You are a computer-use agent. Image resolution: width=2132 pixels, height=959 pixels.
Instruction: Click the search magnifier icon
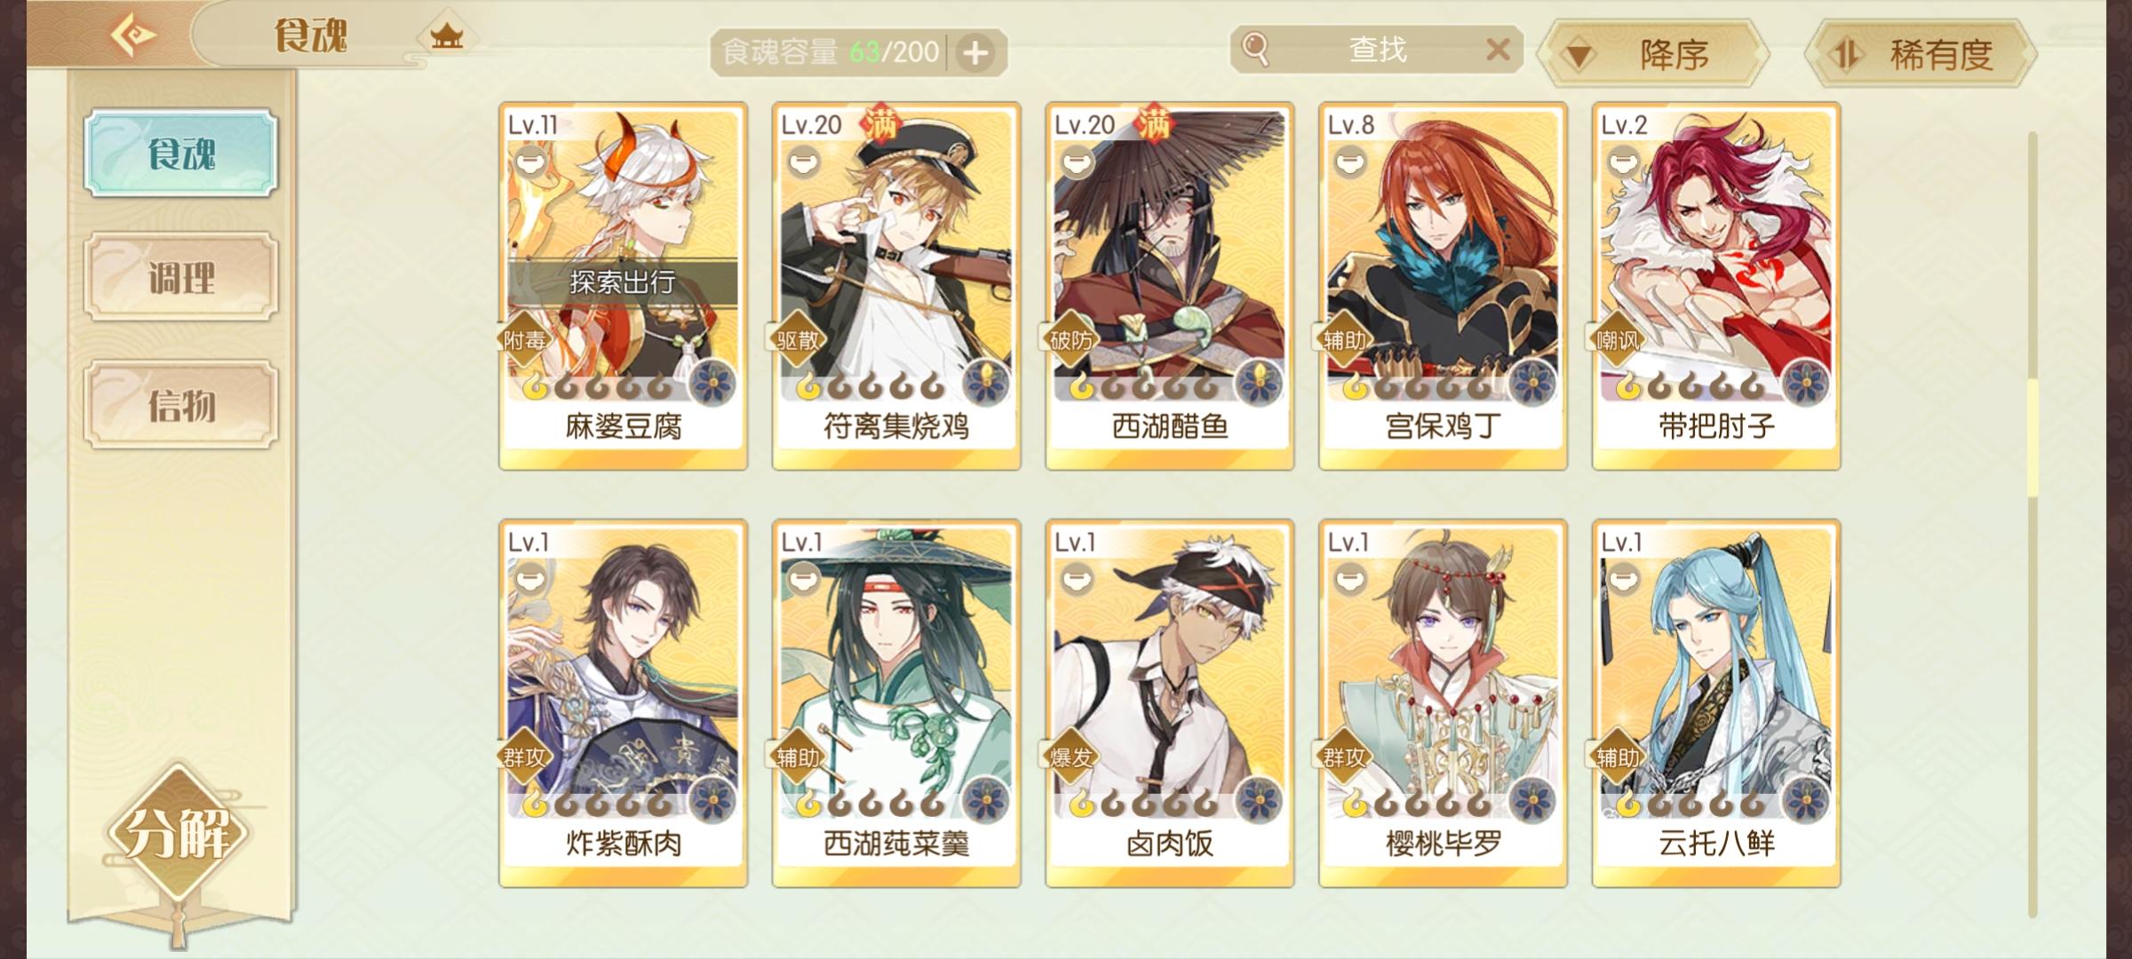(1255, 49)
